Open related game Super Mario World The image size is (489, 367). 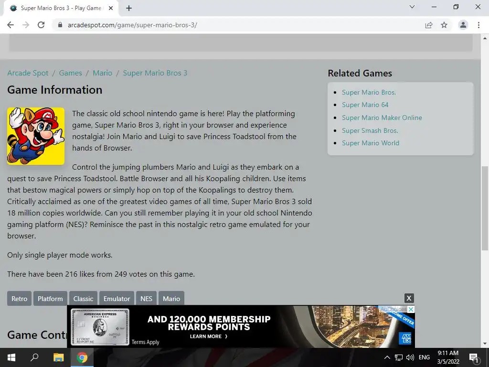click(371, 143)
